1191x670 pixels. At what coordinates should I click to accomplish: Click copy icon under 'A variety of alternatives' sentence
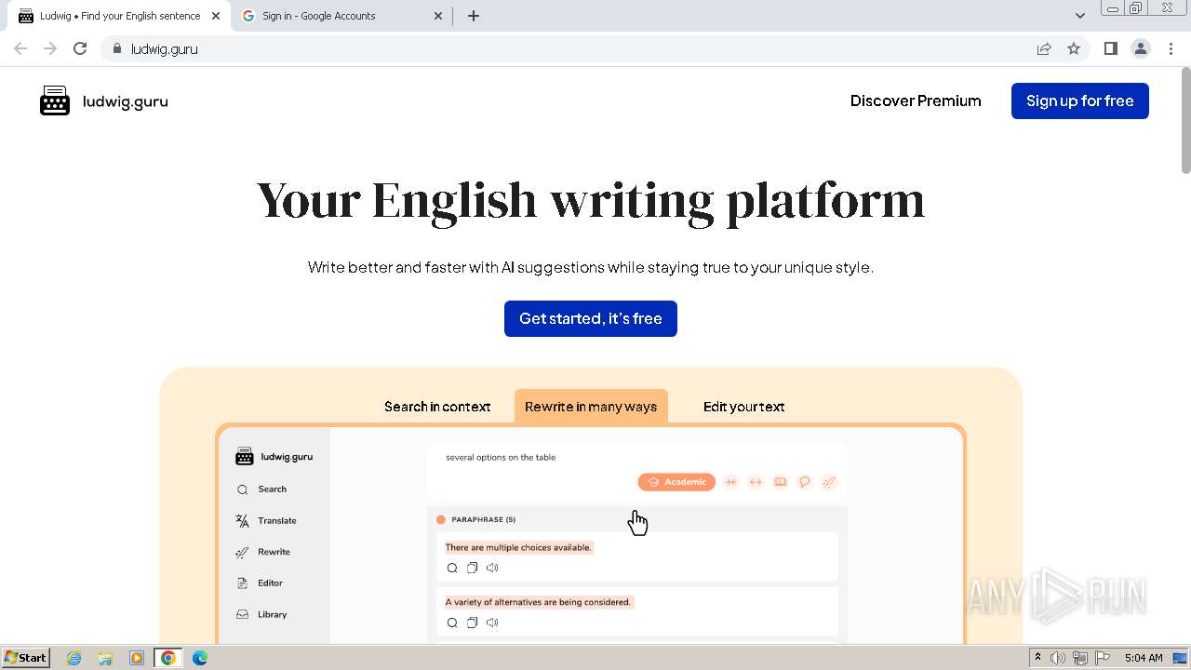(x=472, y=623)
